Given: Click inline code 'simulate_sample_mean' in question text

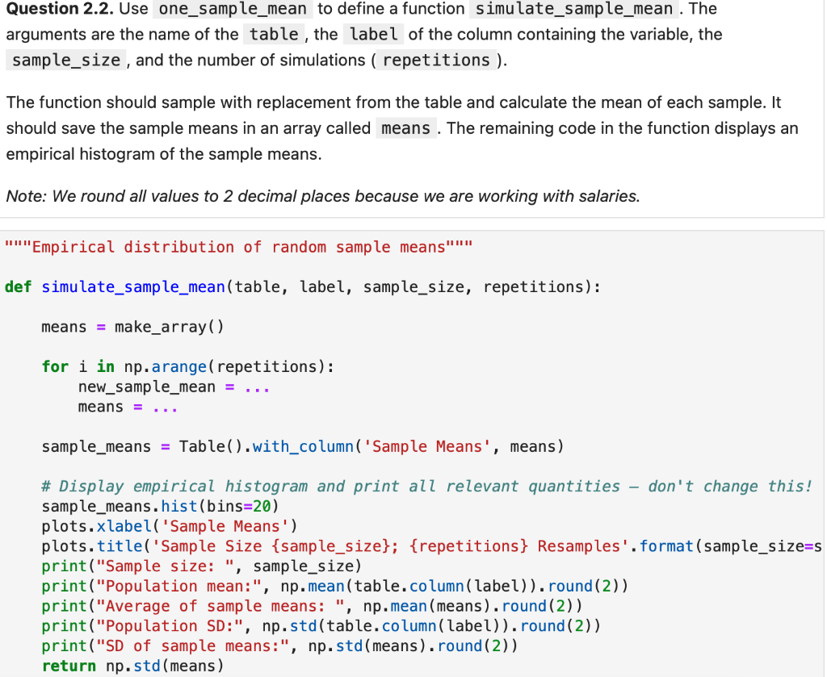Looking at the screenshot, I should (574, 9).
